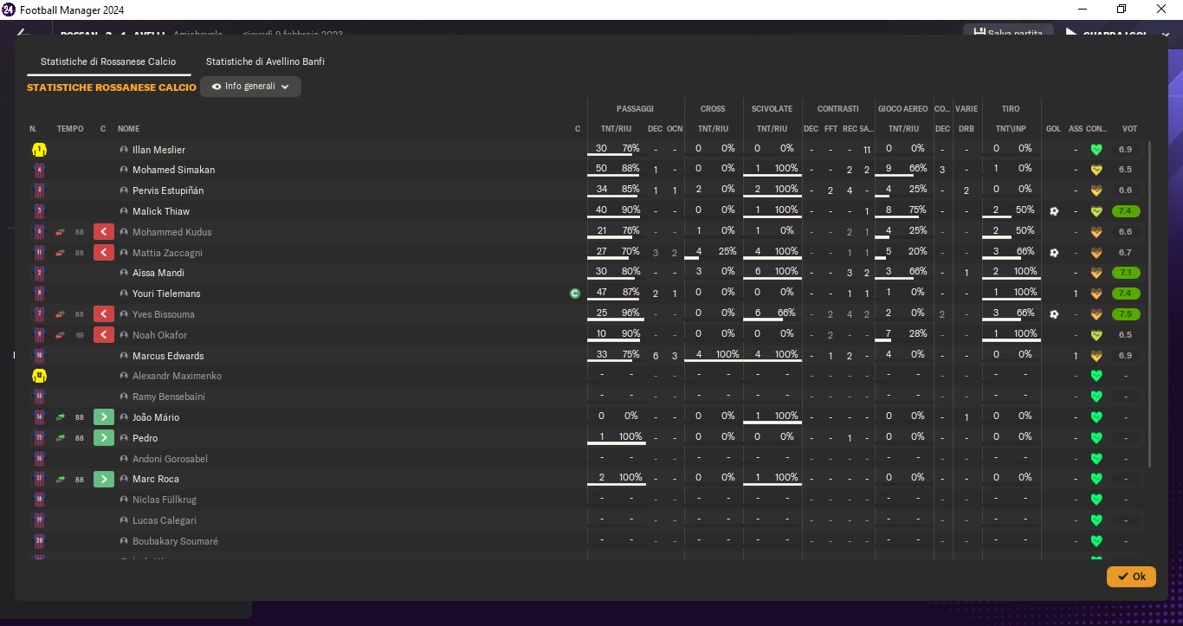The image size is (1183, 626).
Task: Click the Salva partita save icon
Action: pos(979,34)
